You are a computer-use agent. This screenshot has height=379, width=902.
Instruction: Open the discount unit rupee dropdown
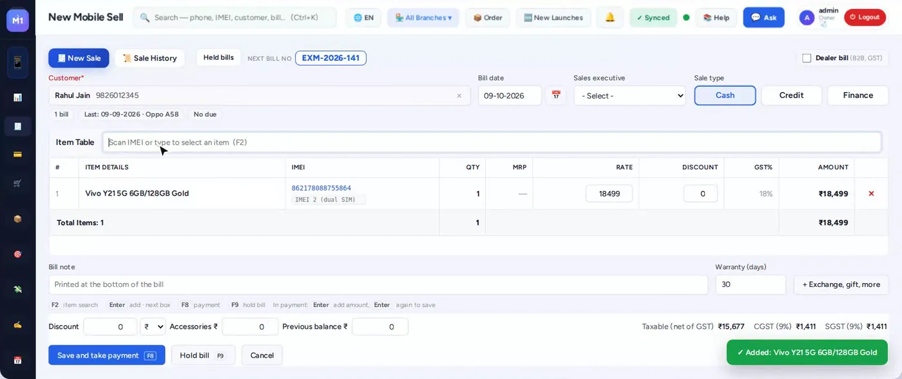point(153,327)
